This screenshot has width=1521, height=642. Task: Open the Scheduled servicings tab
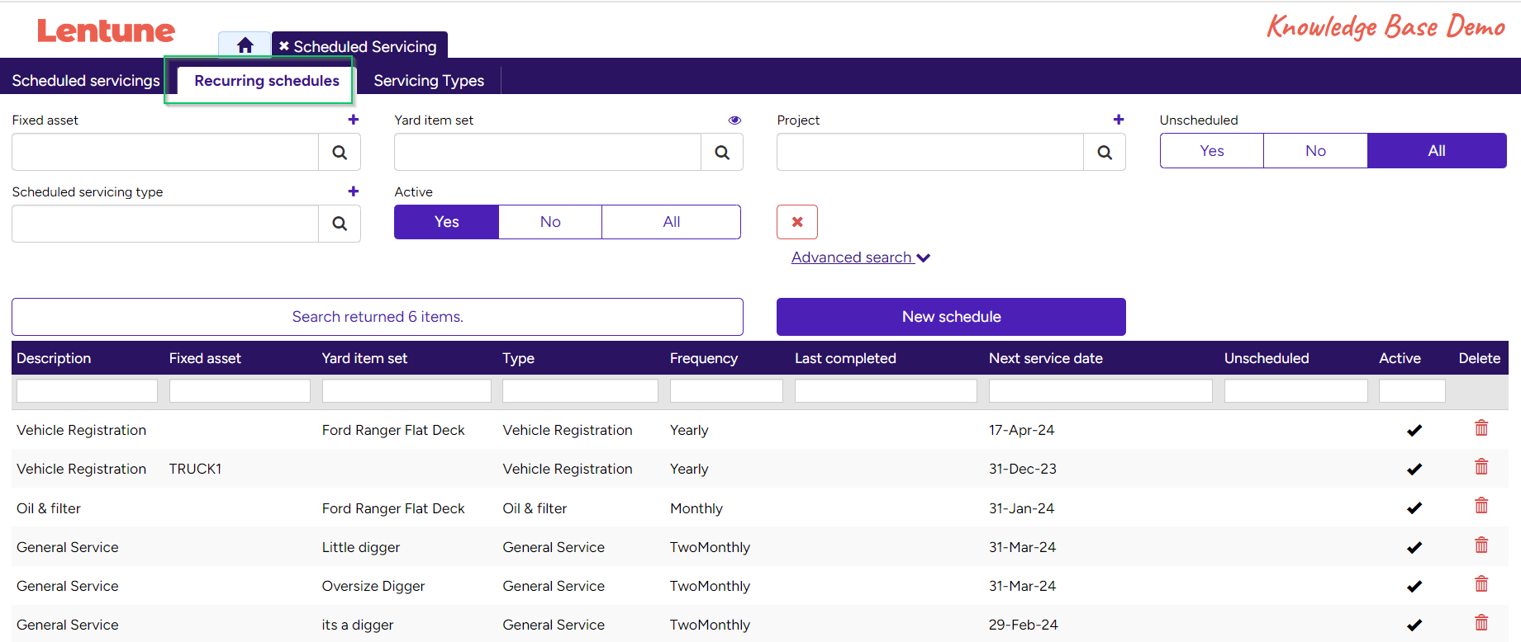pos(86,81)
